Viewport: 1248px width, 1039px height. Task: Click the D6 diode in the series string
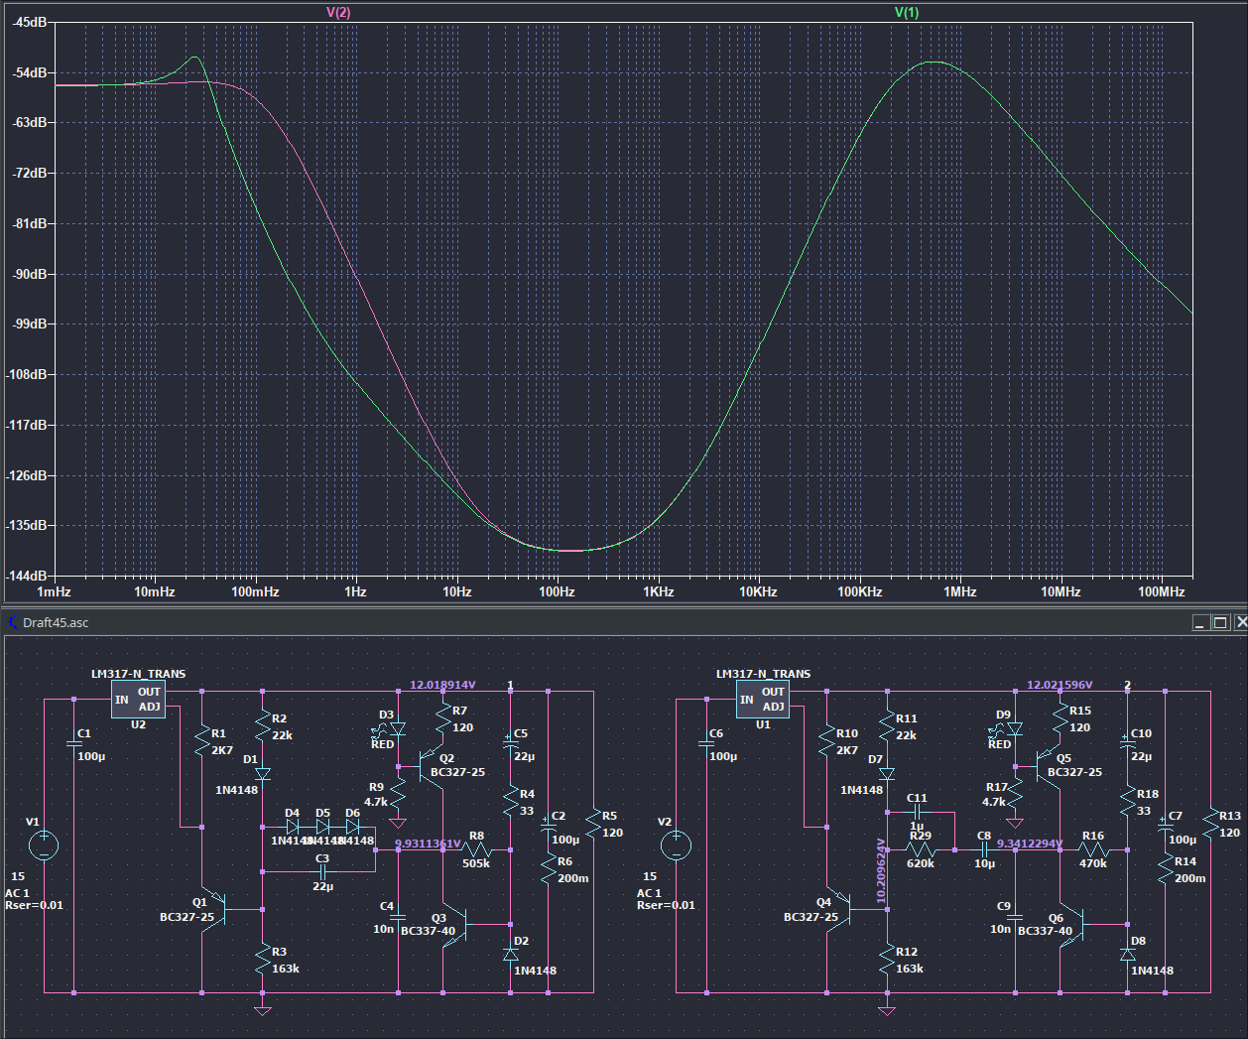click(352, 827)
